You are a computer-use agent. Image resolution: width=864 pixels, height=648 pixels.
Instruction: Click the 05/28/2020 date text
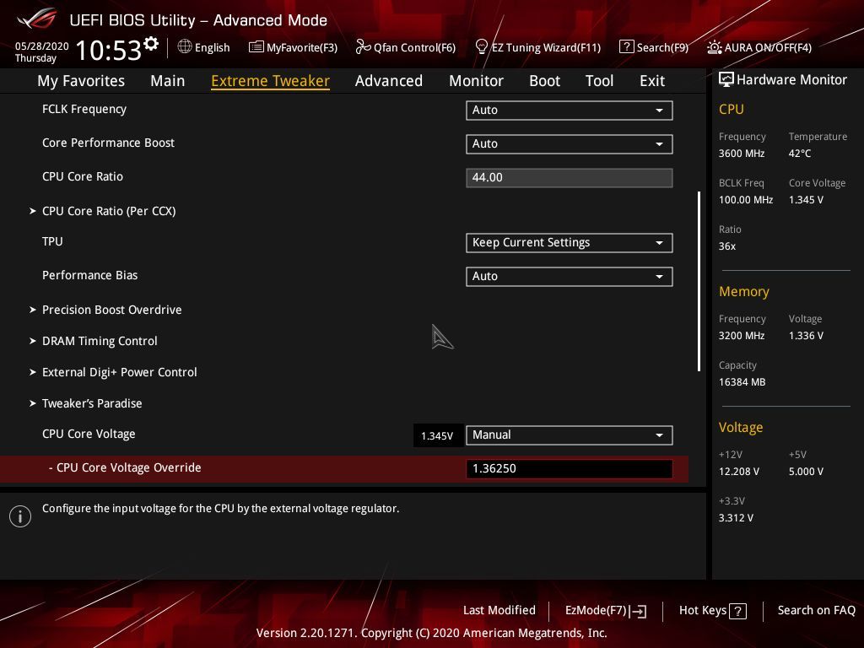(42, 46)
